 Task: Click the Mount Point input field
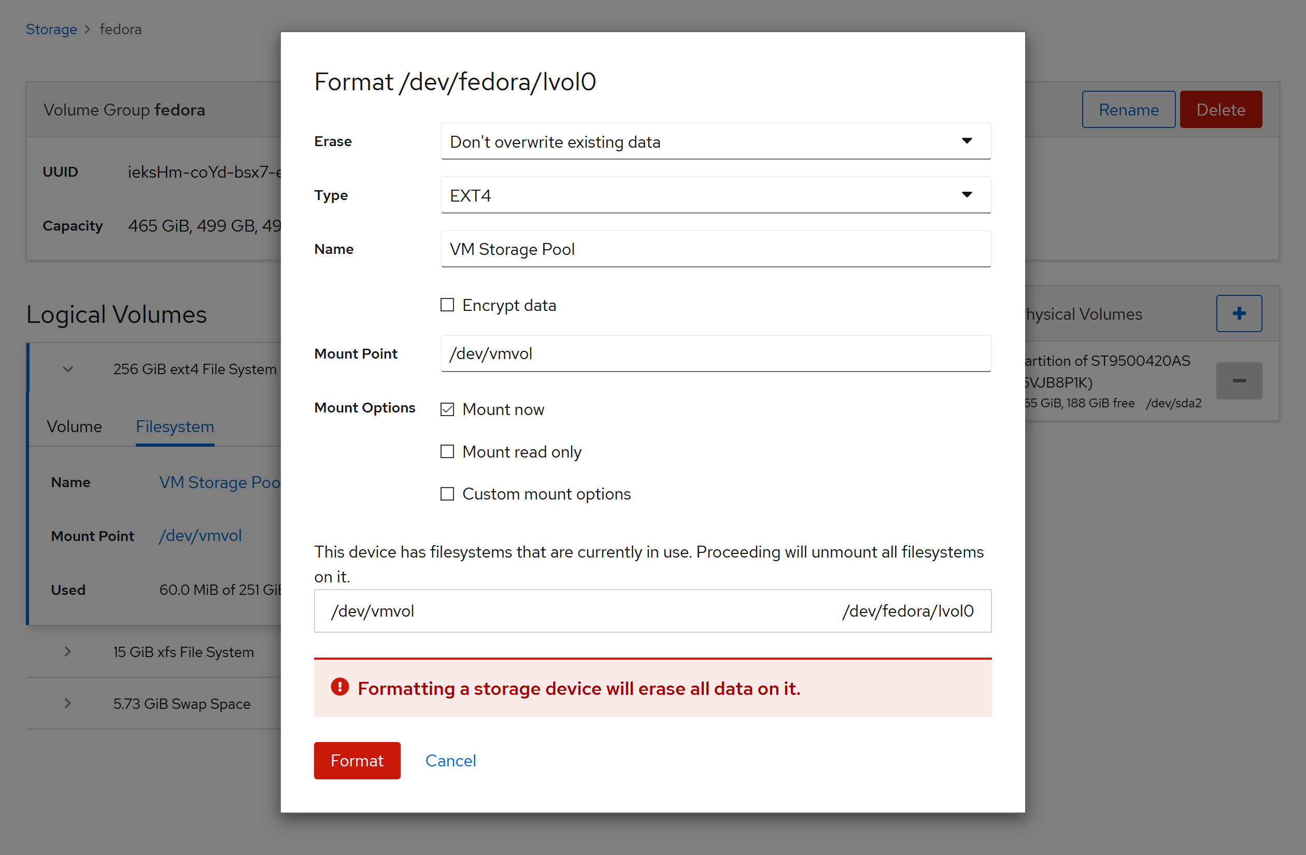click(715, 353)
